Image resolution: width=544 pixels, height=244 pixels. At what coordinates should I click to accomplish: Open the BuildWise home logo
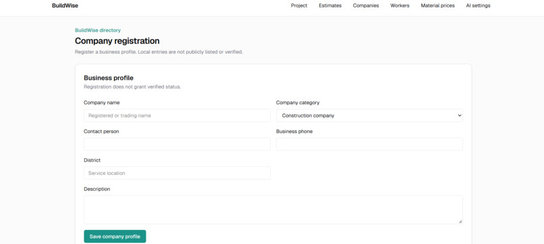click(65, 5)
